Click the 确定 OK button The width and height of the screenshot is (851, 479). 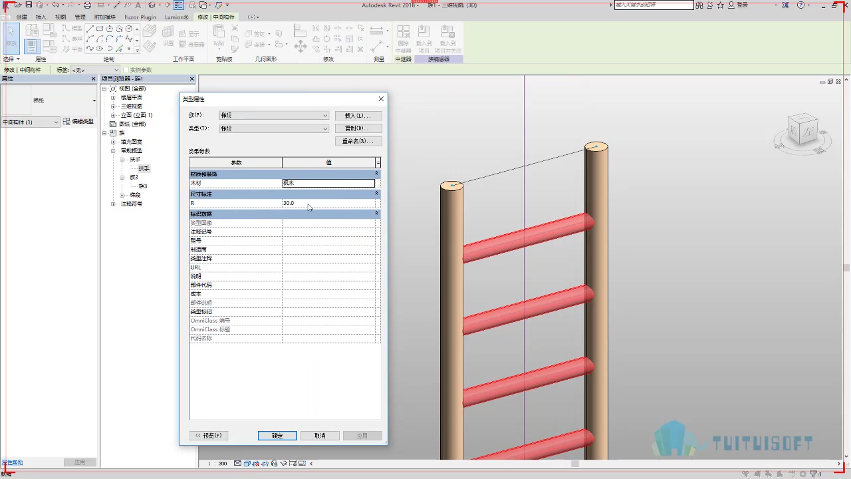pos(277,436)
